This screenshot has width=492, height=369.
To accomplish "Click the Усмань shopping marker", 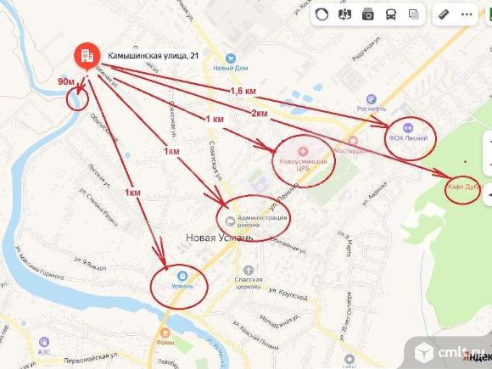I will (x=182, y=277).
